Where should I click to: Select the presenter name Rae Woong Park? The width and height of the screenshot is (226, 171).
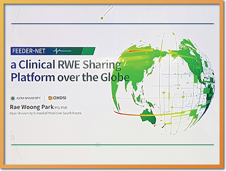(32, 107)
